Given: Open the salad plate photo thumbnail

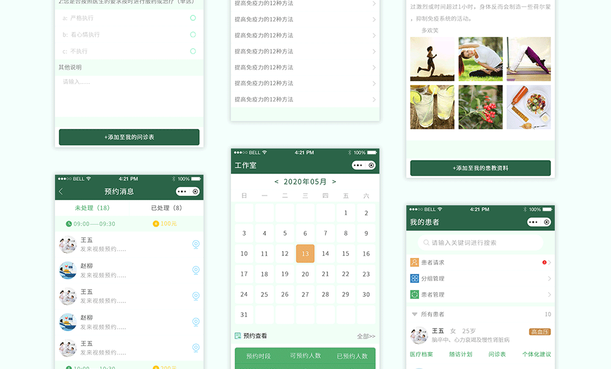Looking at the screenshot, I should point(529,107).
